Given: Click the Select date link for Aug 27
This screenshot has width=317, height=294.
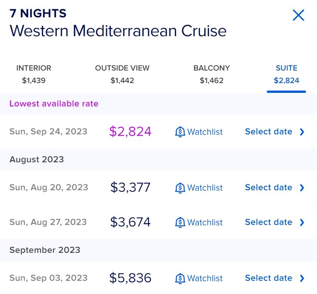Looking at the screenshot, I should tap(268, 222).
